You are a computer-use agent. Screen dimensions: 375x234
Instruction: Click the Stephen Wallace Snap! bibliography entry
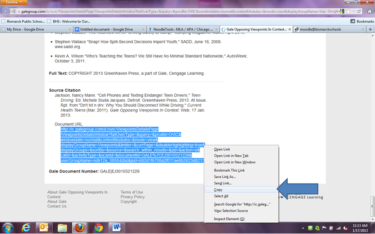point(138,44)
